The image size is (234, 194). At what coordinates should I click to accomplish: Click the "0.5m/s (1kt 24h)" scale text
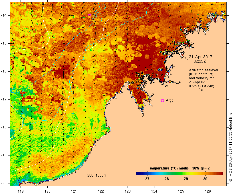pyautogui.click(x=201, y=86)
